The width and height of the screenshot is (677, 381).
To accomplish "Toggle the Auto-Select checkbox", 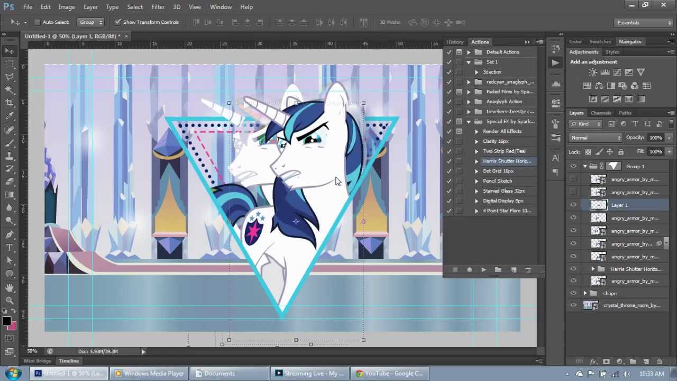I will coord(37,22).
